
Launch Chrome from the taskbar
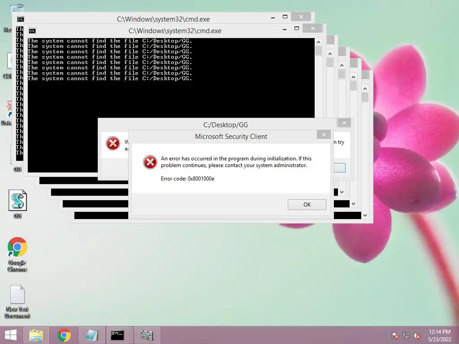pos(64,335)
